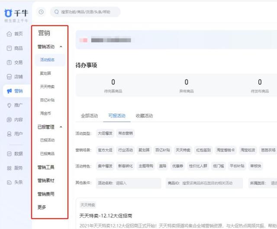The image size is (277, 229).
Task: Open the 首页 home sidebar icon
Action: click(x=9, y=34)
